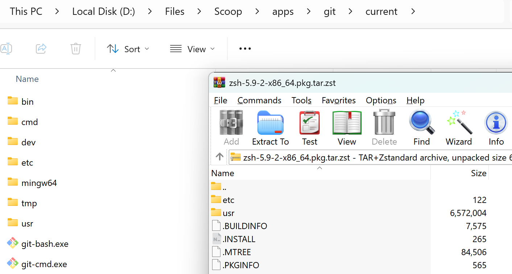Viewport: 512px width, 274px height.
Task: Click the 84,506 size value
Action: tap(474, 252)
